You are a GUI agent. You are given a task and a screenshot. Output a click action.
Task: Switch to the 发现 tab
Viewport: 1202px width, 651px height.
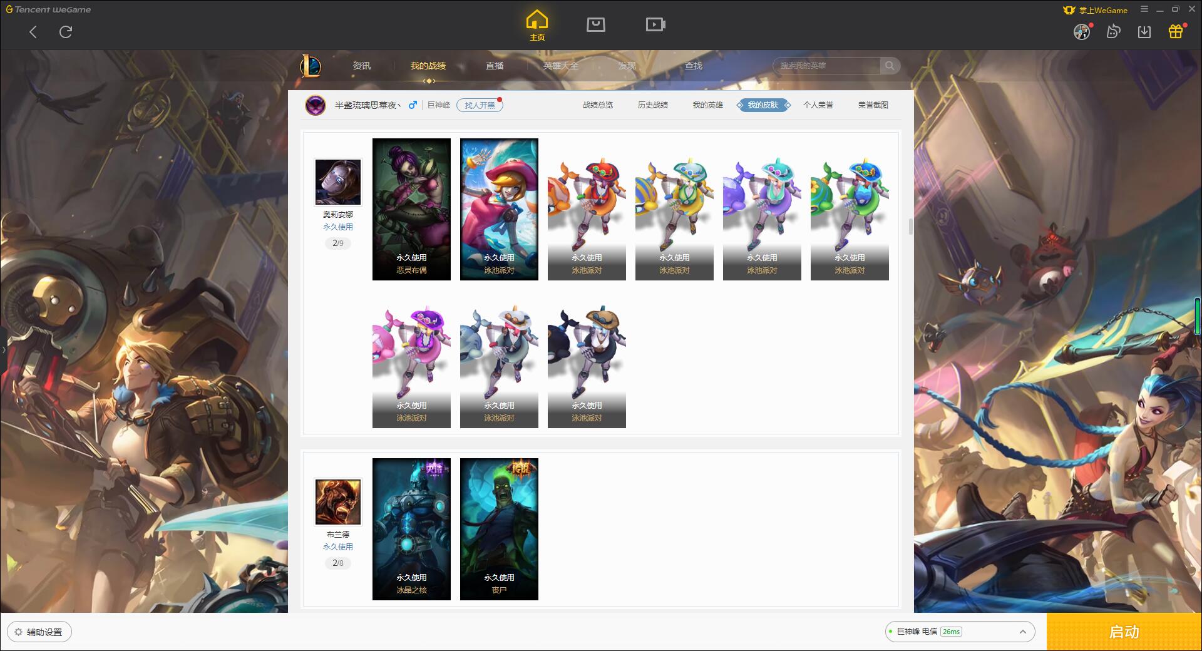pyautogui.click(x=627, y=66)
